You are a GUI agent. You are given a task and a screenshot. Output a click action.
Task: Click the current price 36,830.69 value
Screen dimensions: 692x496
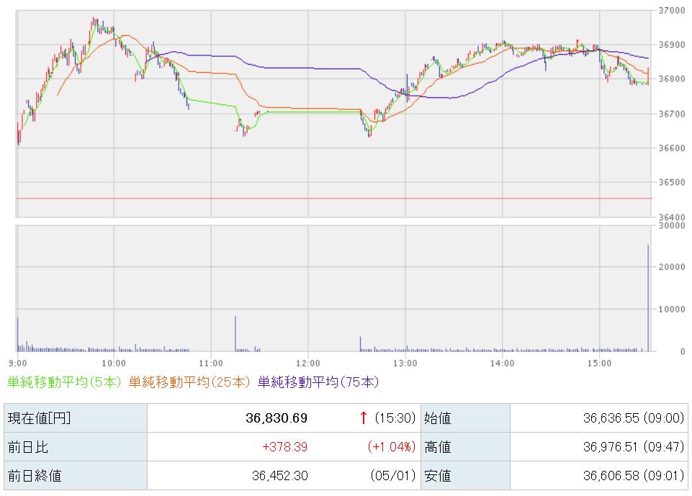(277, 418)
